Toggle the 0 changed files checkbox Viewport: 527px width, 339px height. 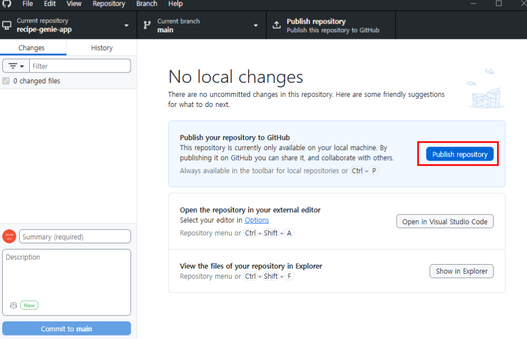click(x=6, y=81)
